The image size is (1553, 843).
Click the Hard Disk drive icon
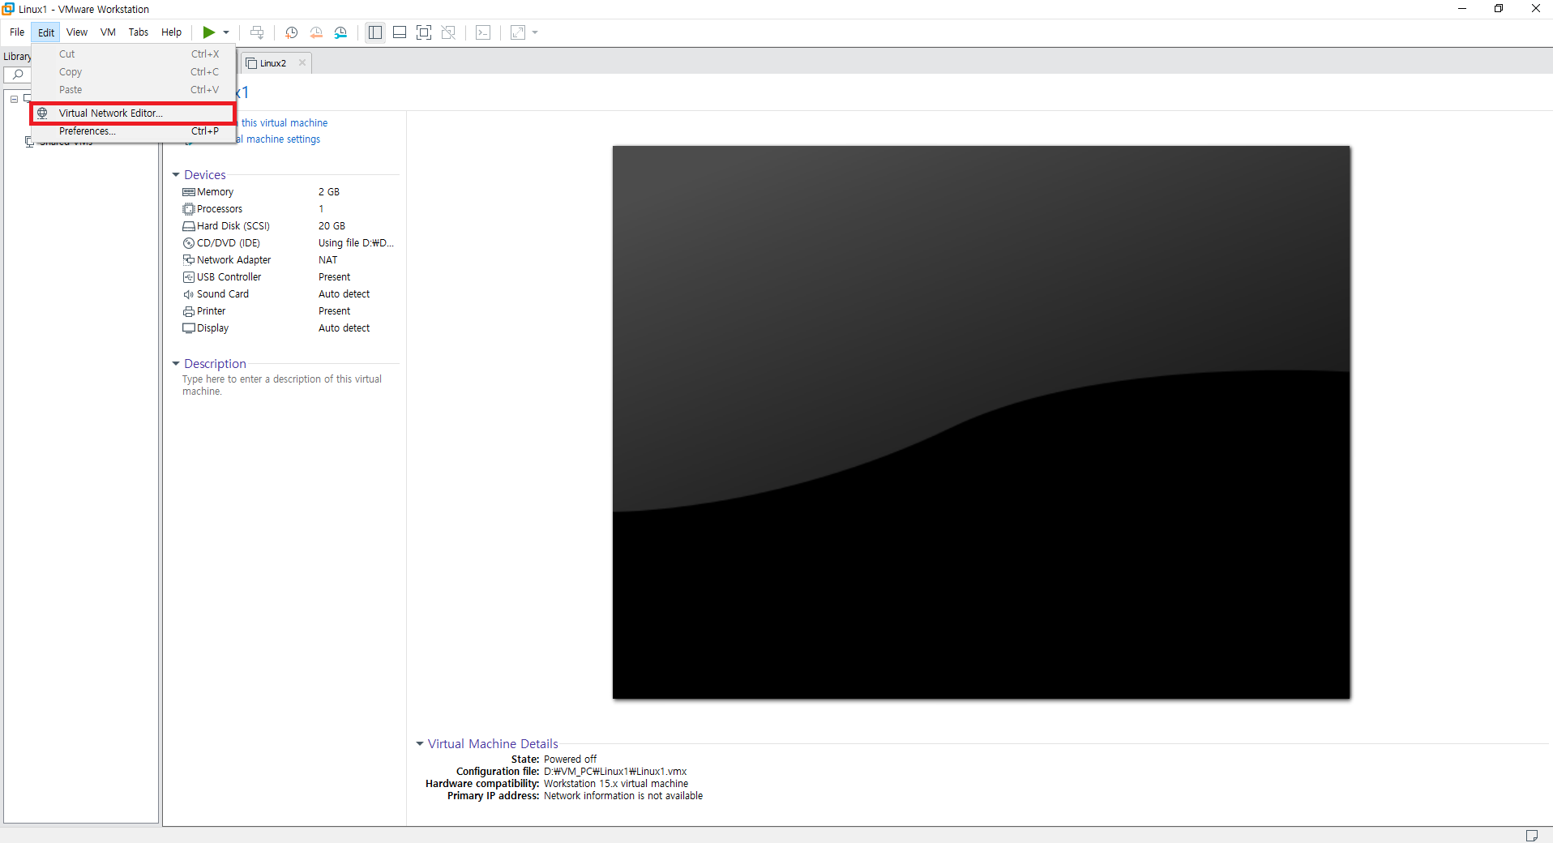tap(189, 226)
